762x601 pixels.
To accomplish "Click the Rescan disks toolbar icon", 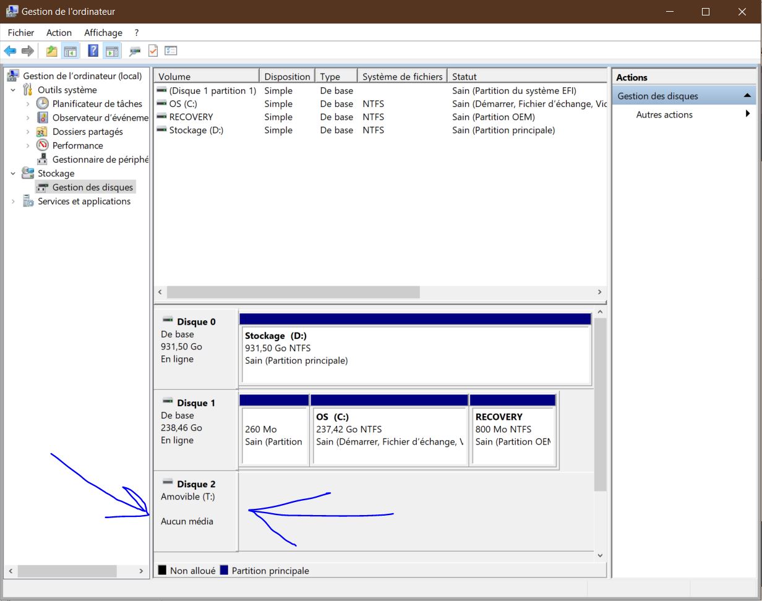I will [134, 51].
